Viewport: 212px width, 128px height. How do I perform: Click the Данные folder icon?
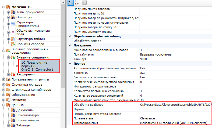click(8, 105)
